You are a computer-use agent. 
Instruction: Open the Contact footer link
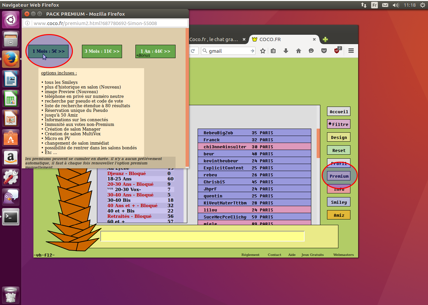point(275,255)
